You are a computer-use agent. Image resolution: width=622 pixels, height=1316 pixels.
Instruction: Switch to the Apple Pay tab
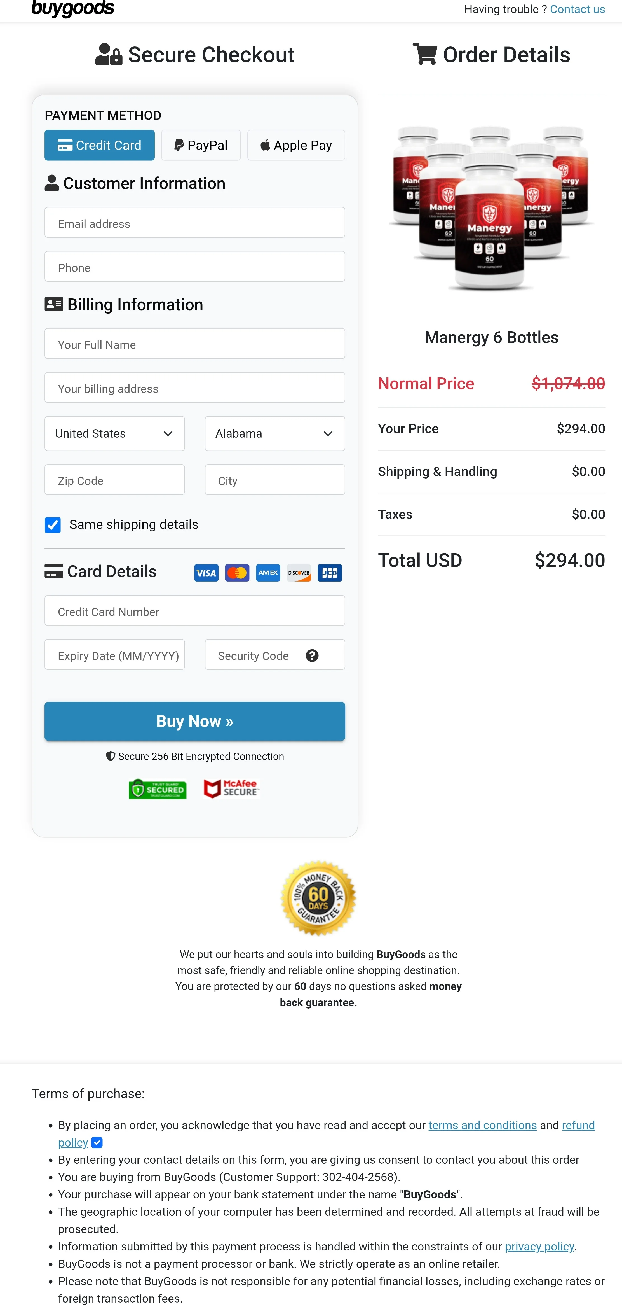click(296, 145)
